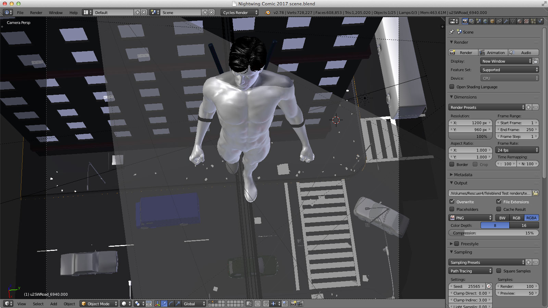Open the Physics properties tab icon
Viewport: 548px width, 308px height.
[x=540, y=21]
